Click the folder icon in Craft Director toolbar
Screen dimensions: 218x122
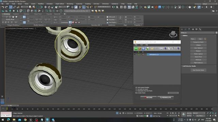(x=152, y=48)
